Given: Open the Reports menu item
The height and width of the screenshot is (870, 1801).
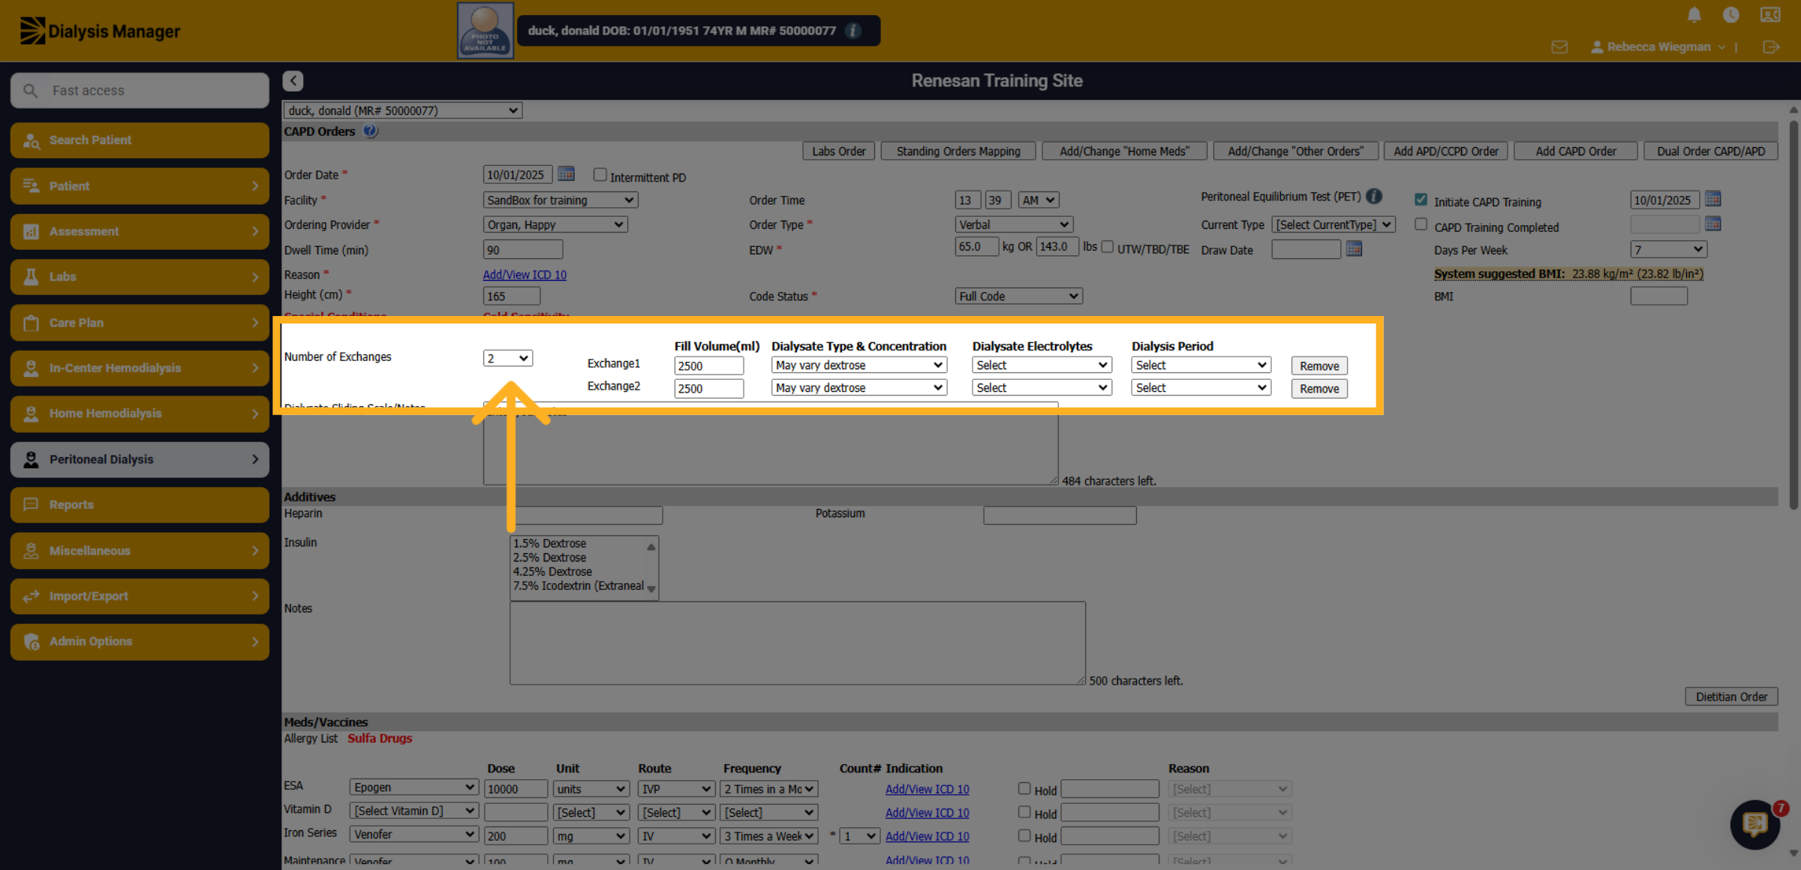Looking at the screenshot, I should [x=140, y=505].
